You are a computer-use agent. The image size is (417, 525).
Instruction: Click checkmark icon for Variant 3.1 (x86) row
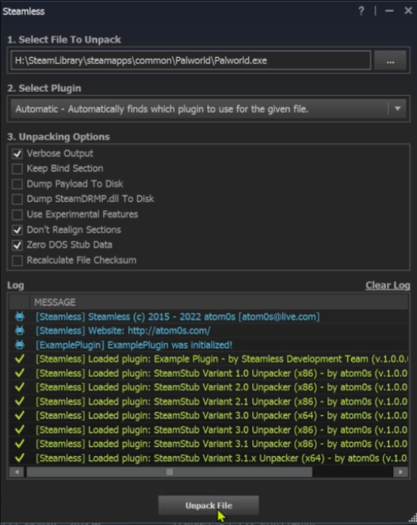(20, 444)
